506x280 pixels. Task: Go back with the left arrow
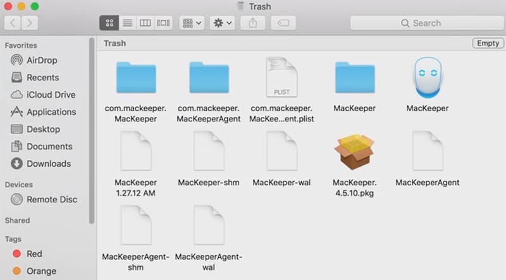[x=13, y=23]
